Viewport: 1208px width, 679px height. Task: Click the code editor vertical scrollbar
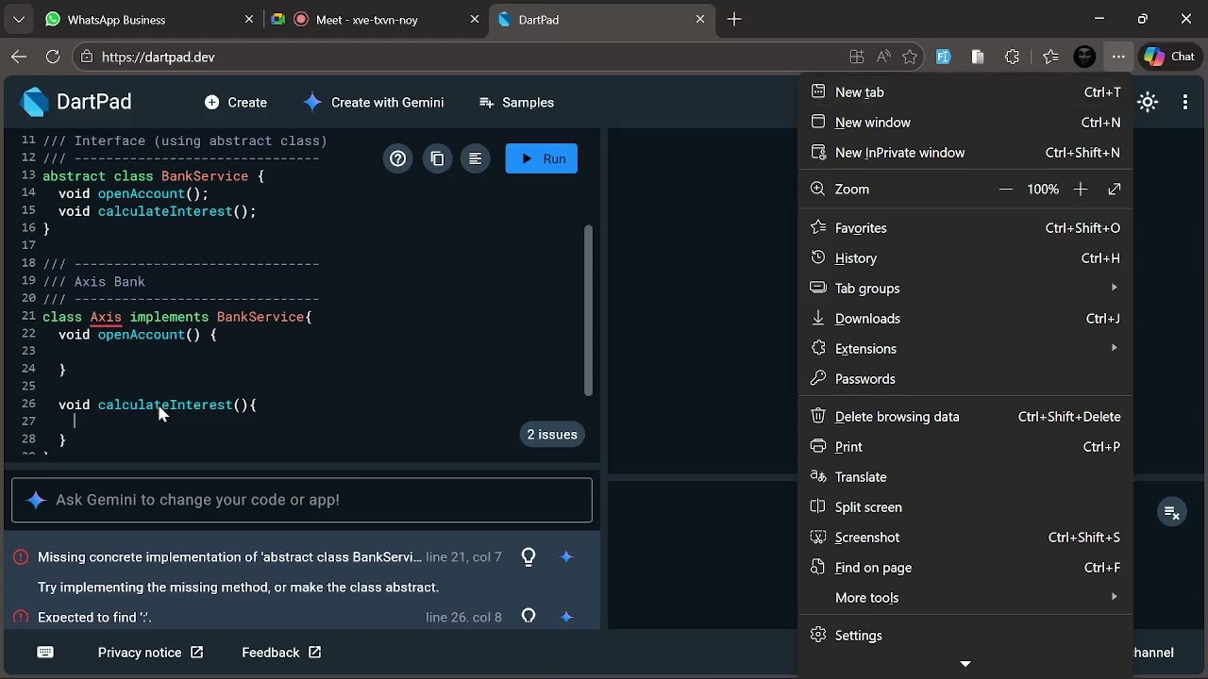(588, 309)
